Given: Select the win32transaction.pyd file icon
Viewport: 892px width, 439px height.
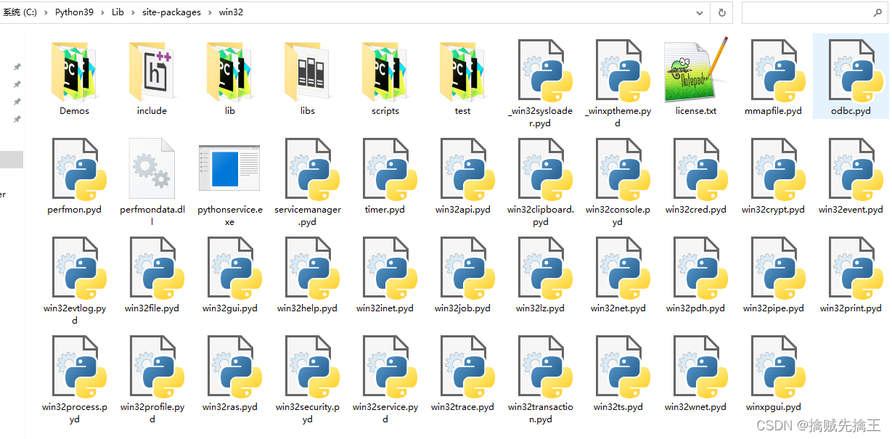Looking at the screenshot, I should tap(546, 367).
